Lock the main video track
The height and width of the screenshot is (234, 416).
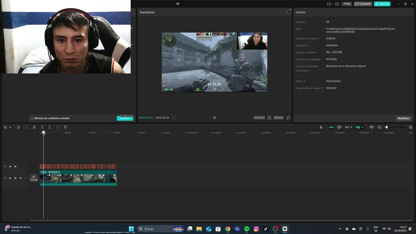coord(10,178)
